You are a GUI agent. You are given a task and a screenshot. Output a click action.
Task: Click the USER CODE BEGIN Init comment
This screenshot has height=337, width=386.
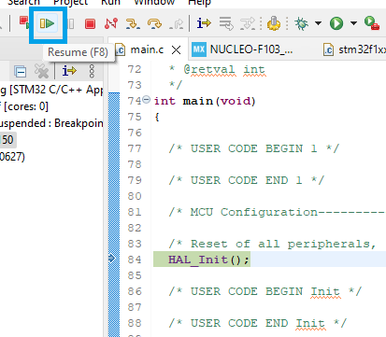pos(264,291)
